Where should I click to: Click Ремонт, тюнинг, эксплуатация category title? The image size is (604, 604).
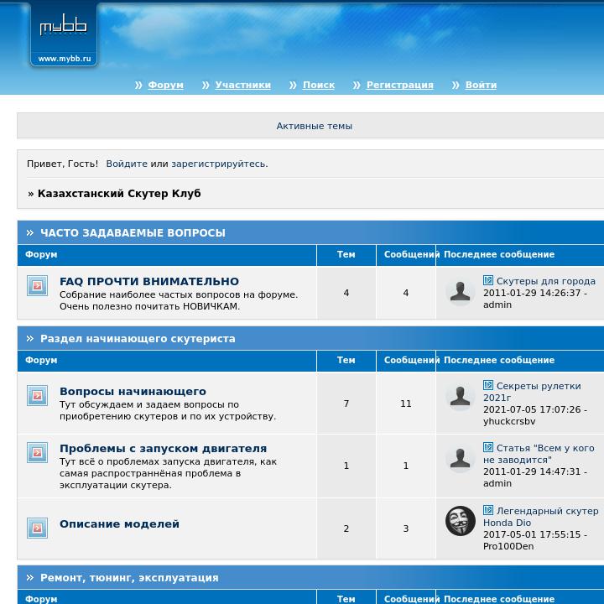(129, 577)
